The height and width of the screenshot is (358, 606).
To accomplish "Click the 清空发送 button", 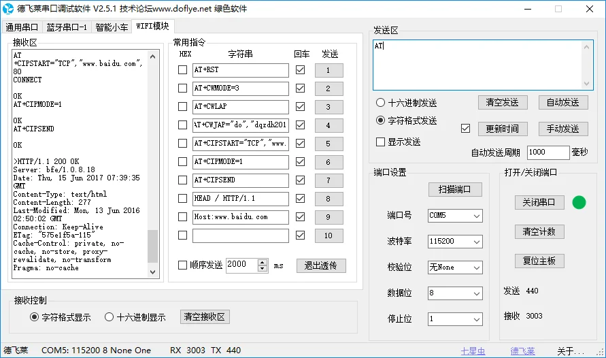I will [x=503, y=103].
